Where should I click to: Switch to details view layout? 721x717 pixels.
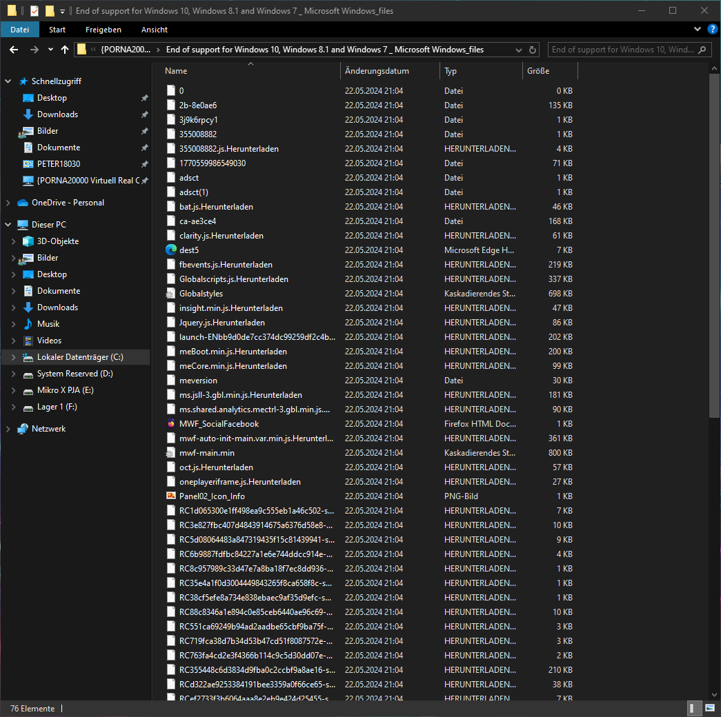(x=695, y=708)
